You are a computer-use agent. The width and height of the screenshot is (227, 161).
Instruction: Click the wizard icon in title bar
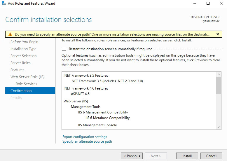[4, 3]
